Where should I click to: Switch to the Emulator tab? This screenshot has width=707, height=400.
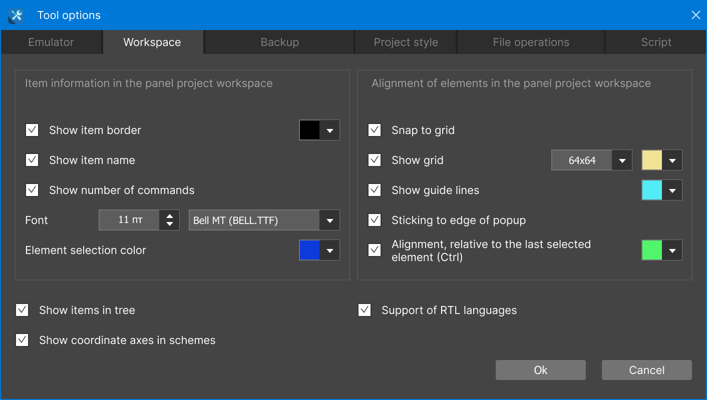coord(51,42)
